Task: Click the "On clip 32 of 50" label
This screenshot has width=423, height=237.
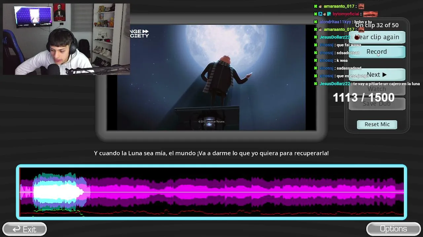Action: pyautogui.click(x=377, y=25)
